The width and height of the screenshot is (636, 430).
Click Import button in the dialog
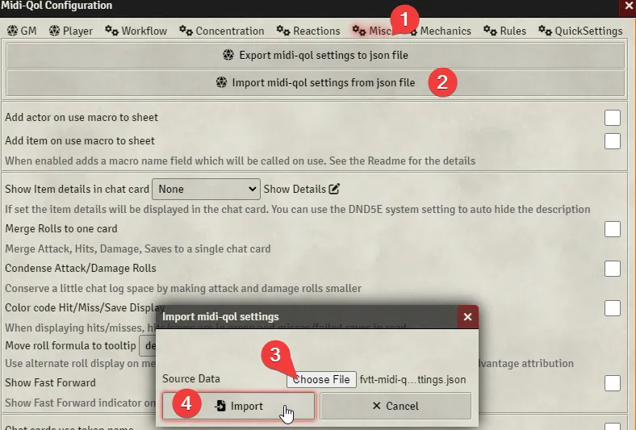pos(238,406)
